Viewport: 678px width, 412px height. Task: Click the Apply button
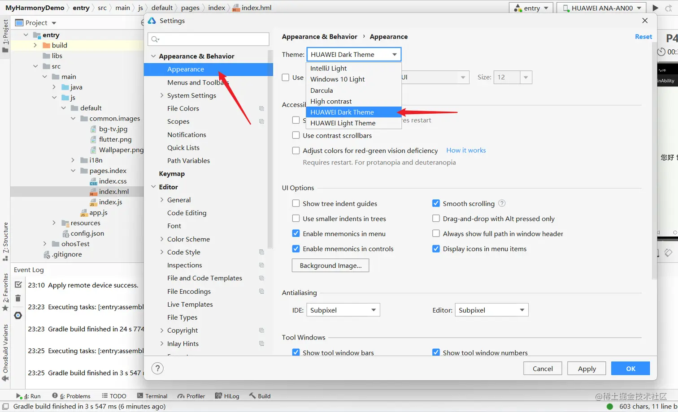pyautogui.click(x=587, y=368)
